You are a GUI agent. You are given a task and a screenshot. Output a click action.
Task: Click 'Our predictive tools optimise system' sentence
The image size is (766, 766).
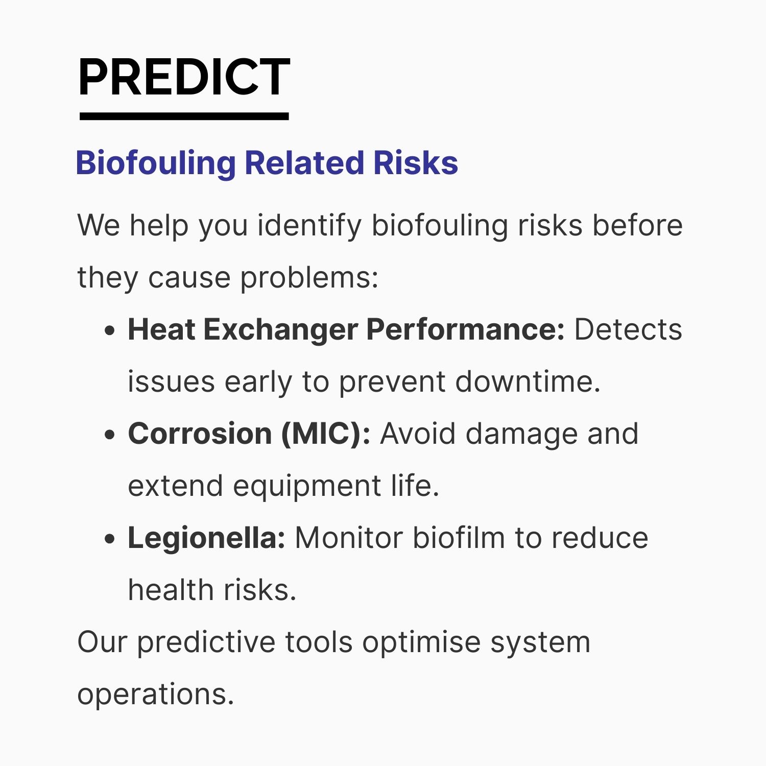click(x=333, y=642)
